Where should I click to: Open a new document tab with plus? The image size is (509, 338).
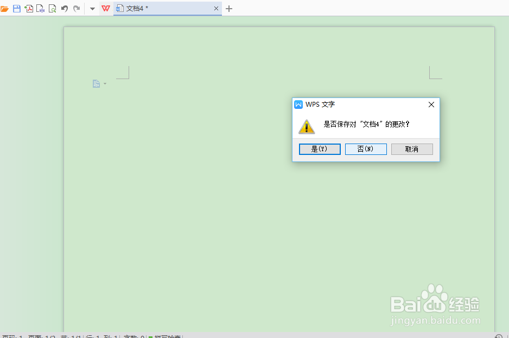tap(228, 8)
